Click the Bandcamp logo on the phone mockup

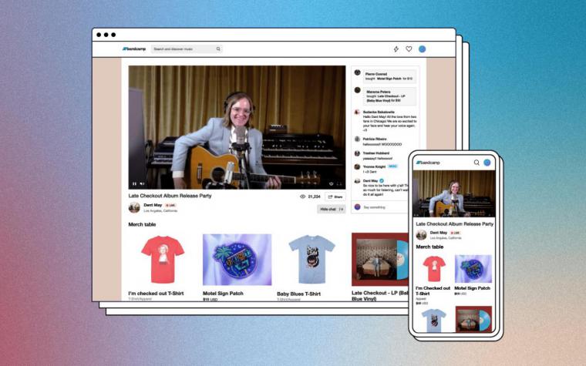[428, 163]
